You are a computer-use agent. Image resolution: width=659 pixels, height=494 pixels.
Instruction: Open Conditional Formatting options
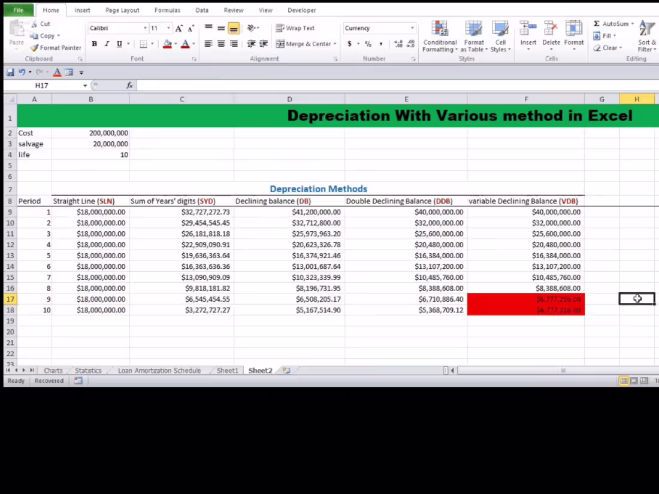[439, 36]
